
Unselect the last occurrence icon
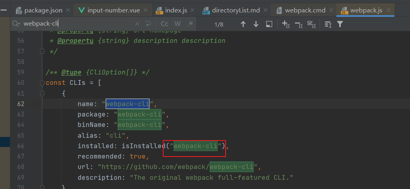click(x=299, y=24)
